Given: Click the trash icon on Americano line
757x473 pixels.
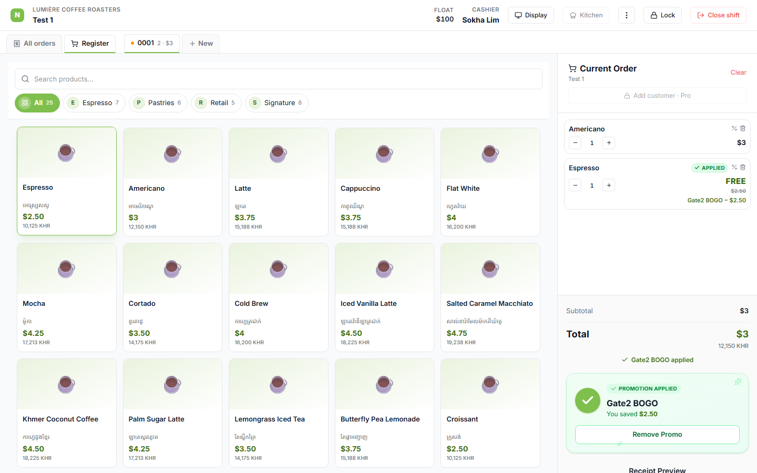Looking at the screenshot, I should pos(743,128).
